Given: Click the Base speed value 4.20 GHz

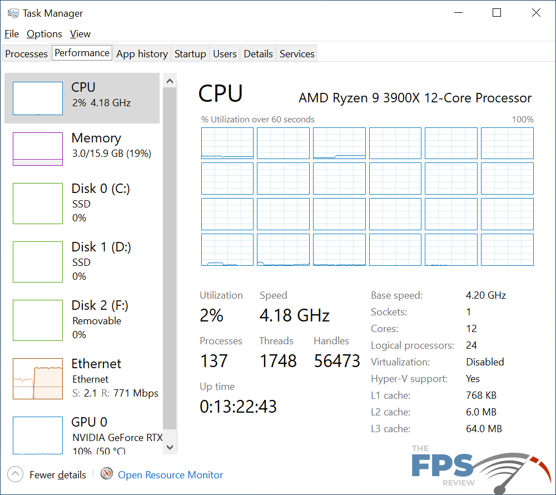Looking at the screenshot, I should (x=486, y=295).
